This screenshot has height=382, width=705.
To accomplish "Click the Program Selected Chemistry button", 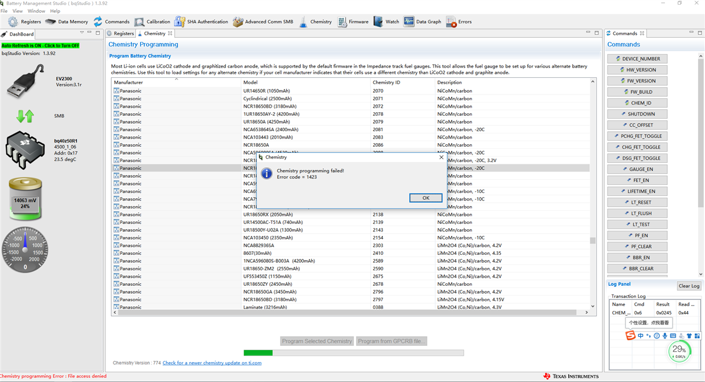I will [x=317, y=341].
